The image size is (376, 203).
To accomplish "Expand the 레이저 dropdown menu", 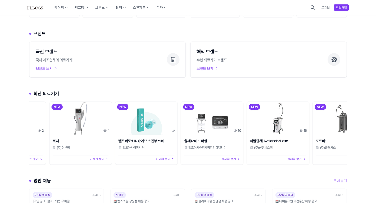I will [61, 8].
